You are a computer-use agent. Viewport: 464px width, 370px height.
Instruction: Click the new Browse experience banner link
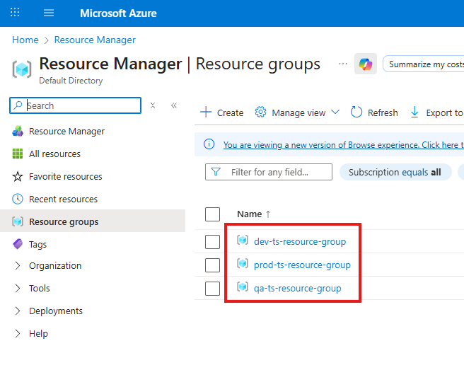coord(344,145)
